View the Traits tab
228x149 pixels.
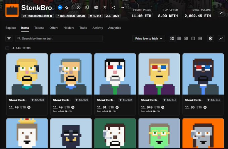click(x=83, y=28)
